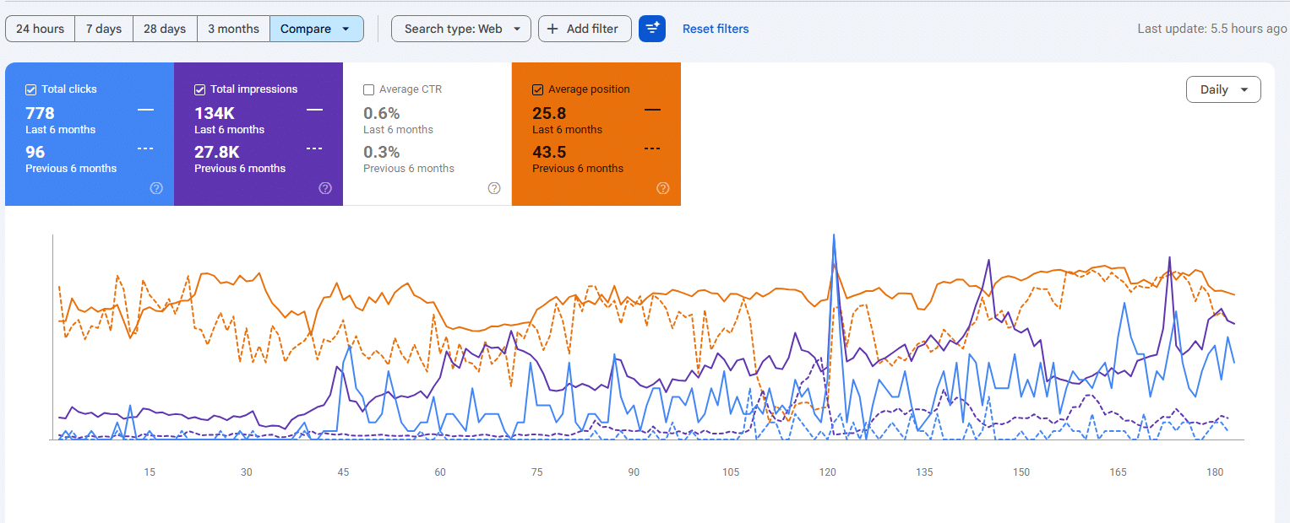Select the 3 months range tab
The width and height of the screenshot is (1290, 523).
[234, 29]
